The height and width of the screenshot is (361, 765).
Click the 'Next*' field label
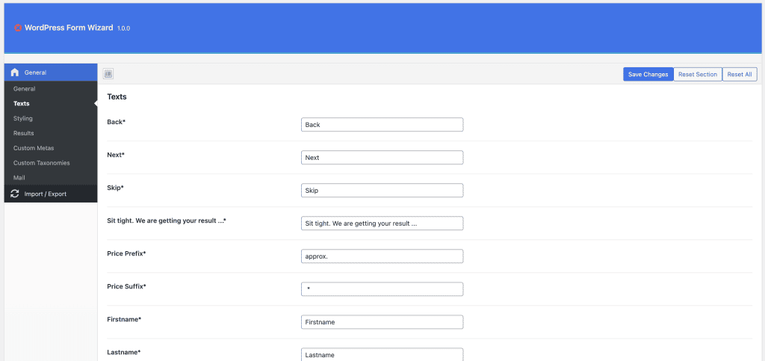[x=116, y=155]
